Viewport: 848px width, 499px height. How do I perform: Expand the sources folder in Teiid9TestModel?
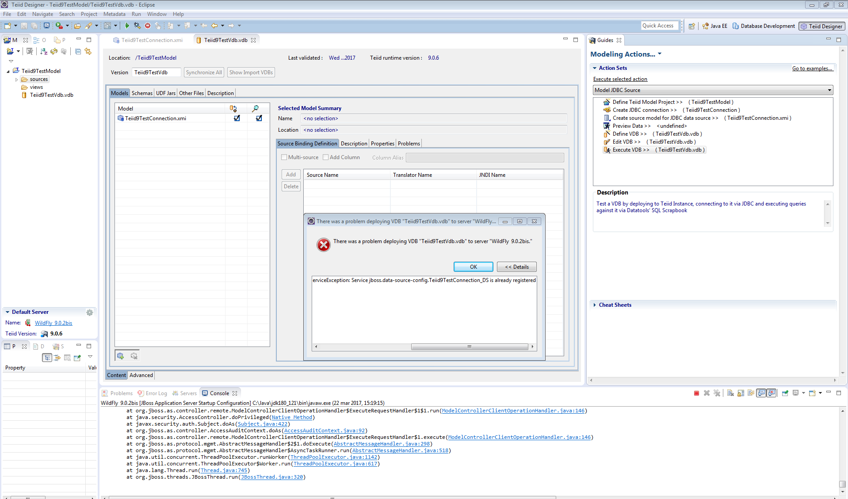pos(17,80)
